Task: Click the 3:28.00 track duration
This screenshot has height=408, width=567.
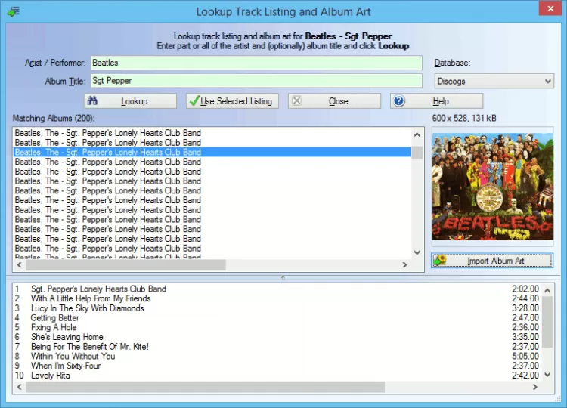Action: click(525, 308)
